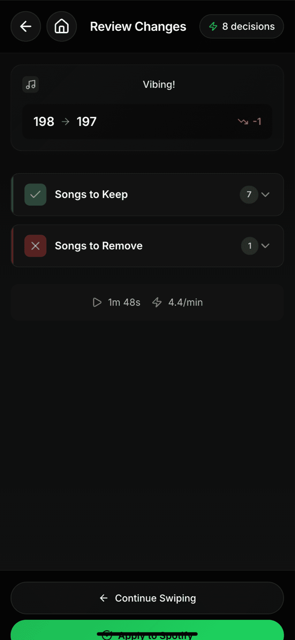Click the music note icon on the playlist card
Viewport: 295px width, 640px height.
[x=30, y=84]
